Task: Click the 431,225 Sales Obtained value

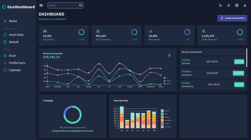Action: tap(101, 36)
